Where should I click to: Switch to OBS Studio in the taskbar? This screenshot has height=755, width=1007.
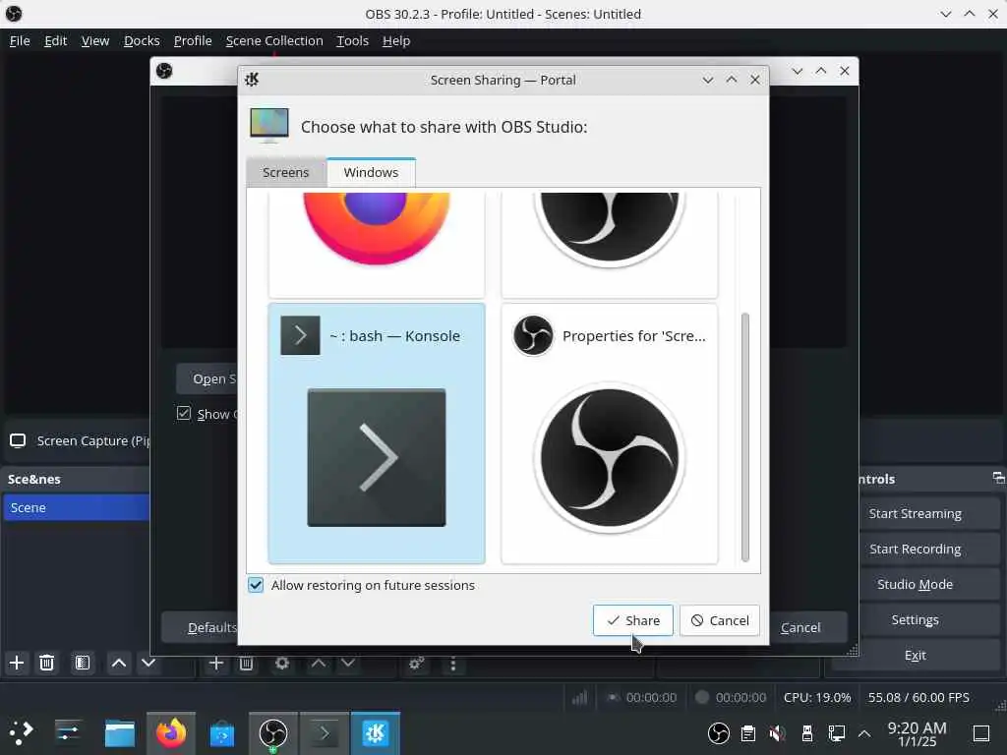pos(273,732)
